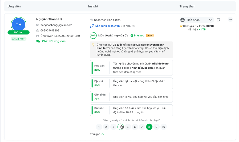Open the three-dot more options menu
Screen dimensions: 239x142
(230, 19)
